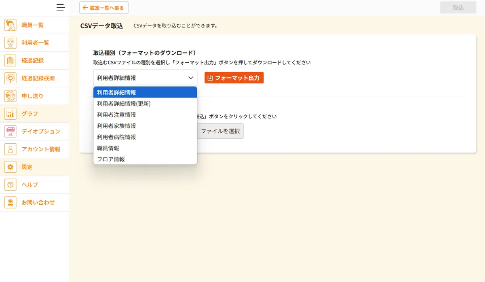
Task: Open お問い合わせ menu item
Action: 34,202
